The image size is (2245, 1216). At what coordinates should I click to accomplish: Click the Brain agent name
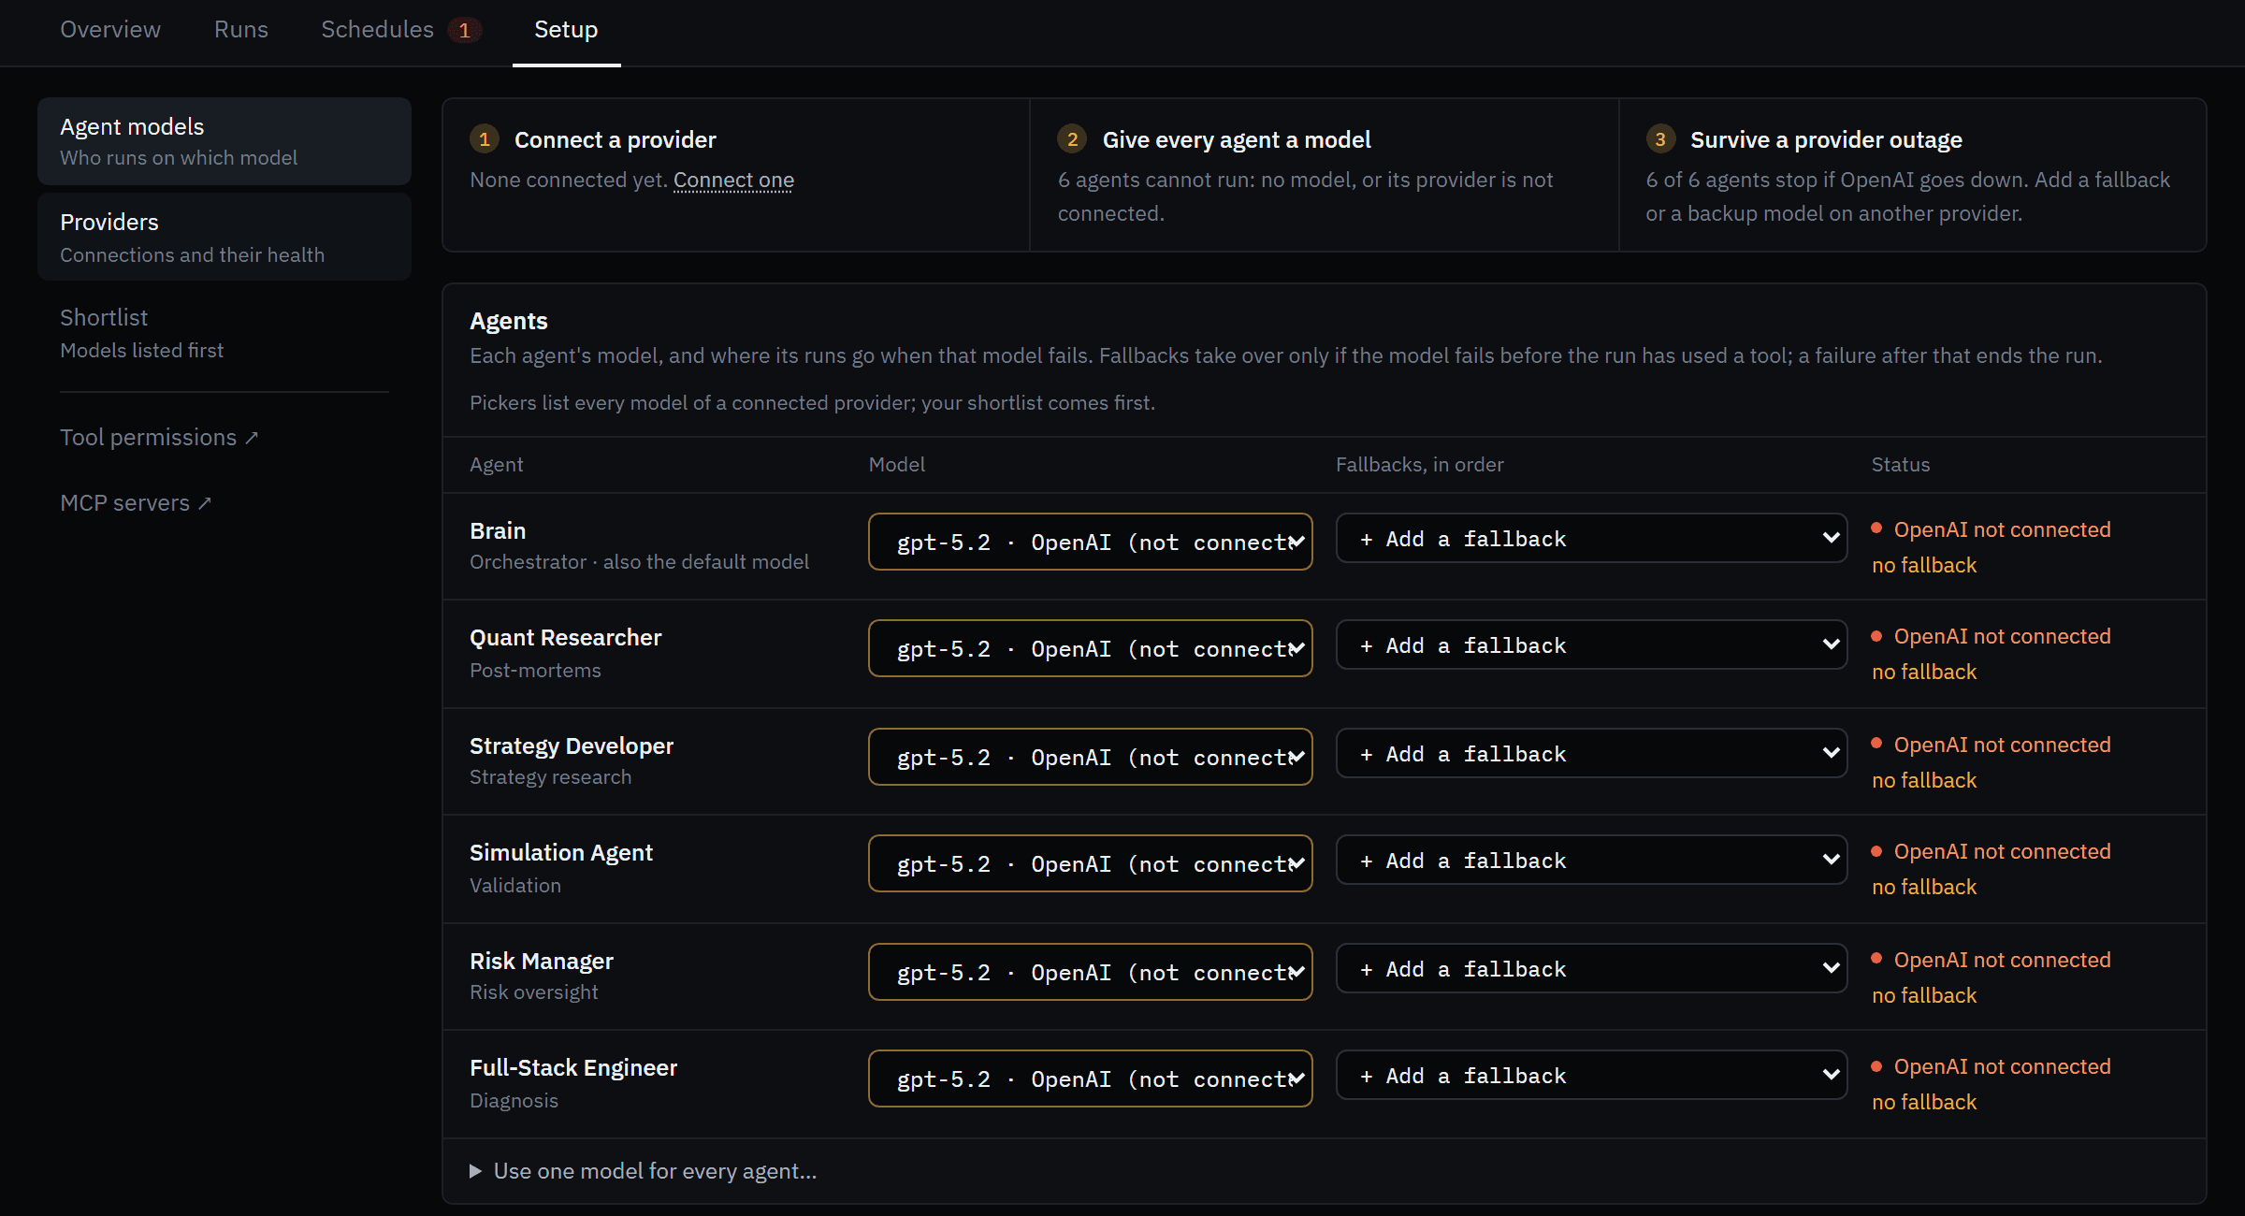pyautogui.click(x=498, y=530)
